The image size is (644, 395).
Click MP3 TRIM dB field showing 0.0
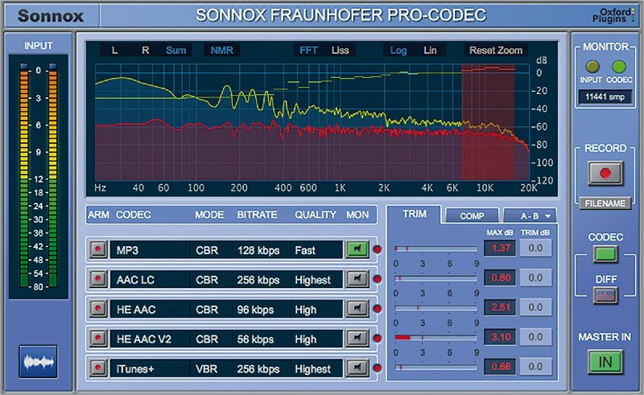point(535,248)
